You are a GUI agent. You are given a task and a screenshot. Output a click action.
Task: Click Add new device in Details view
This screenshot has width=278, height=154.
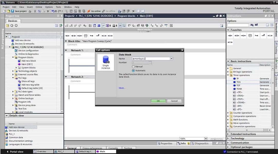click(16, 127)
